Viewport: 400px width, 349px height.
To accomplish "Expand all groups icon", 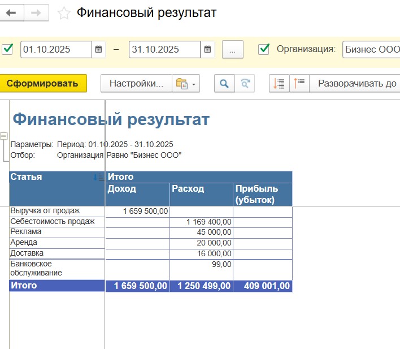I will coord(279,83).
